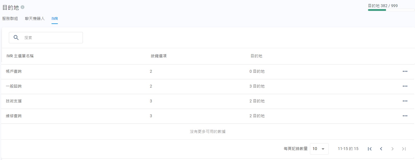Select the IVR tab
The height and width of the screenshot is (160, 415).
(x=55, y=19)
